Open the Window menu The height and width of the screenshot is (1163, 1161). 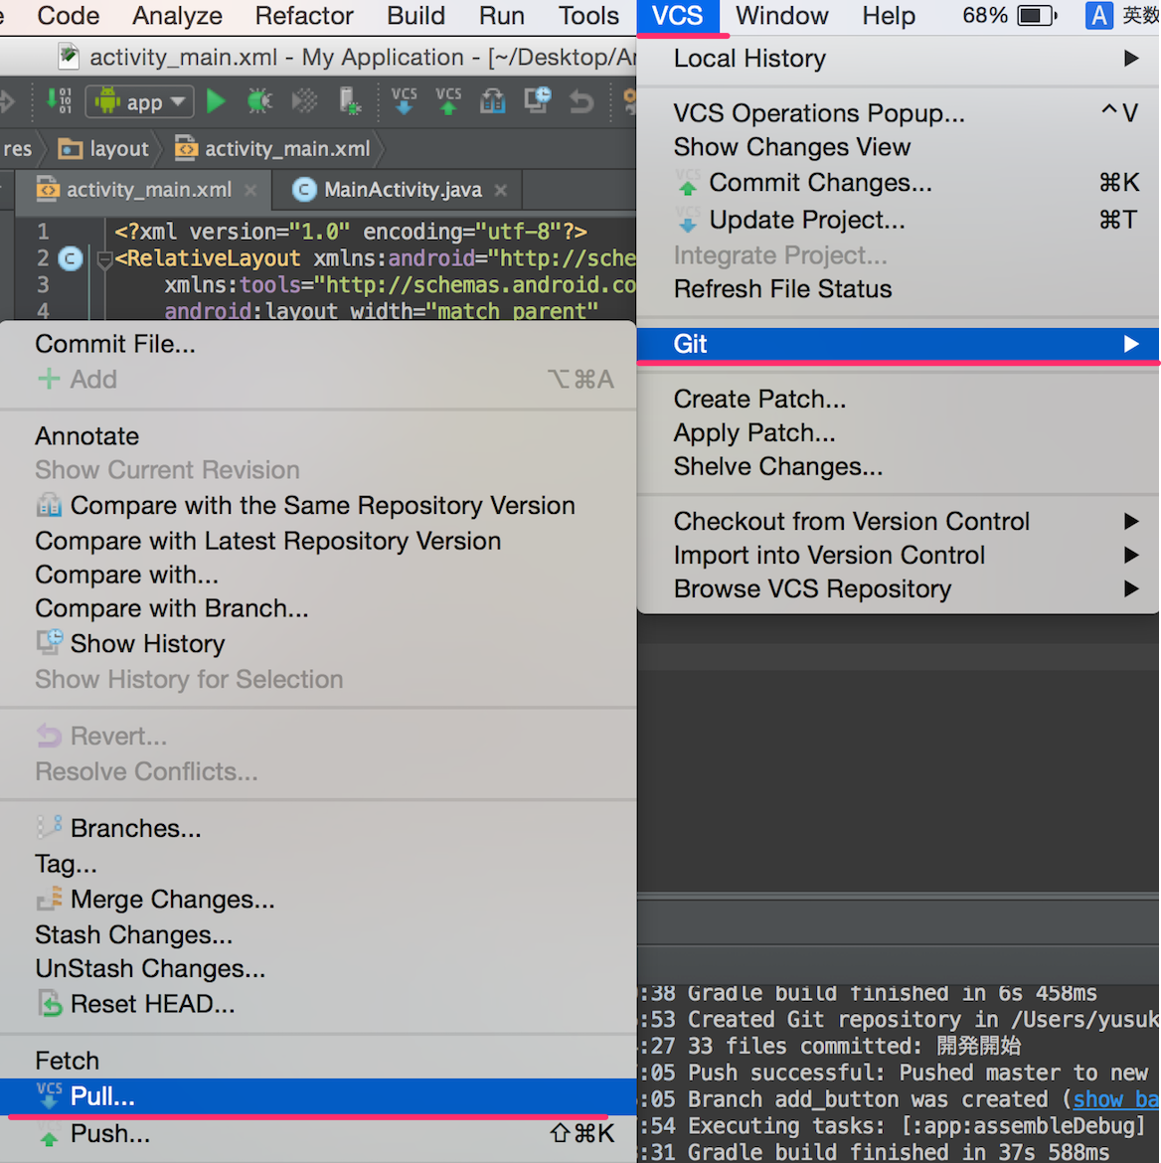tap(782, 16)
